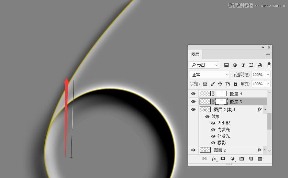Viewport: 288px width, 178px height.
Task: Prevent auto-nesting into artboards lock icon
Action: (228, 84)
